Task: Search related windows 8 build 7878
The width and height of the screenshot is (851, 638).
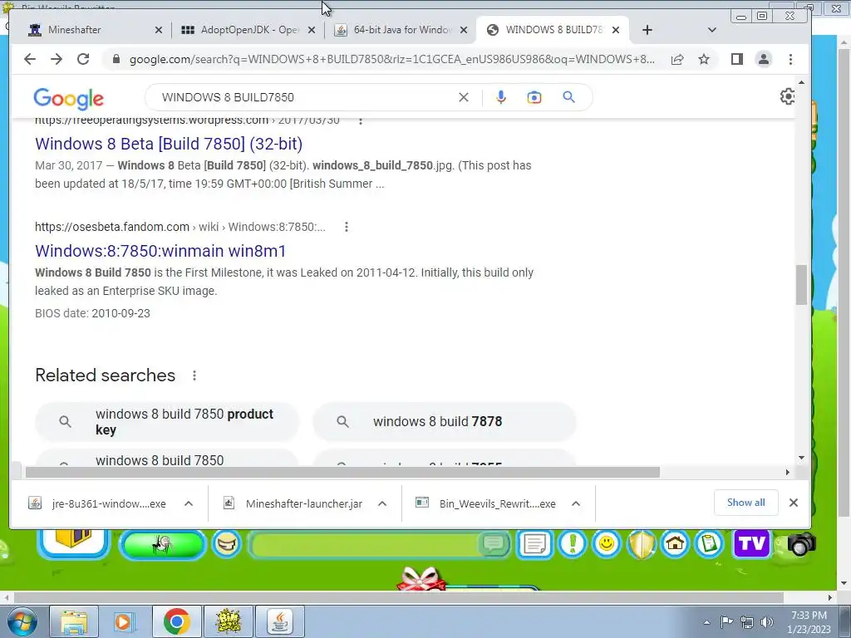Action: (x=445, y=421)
